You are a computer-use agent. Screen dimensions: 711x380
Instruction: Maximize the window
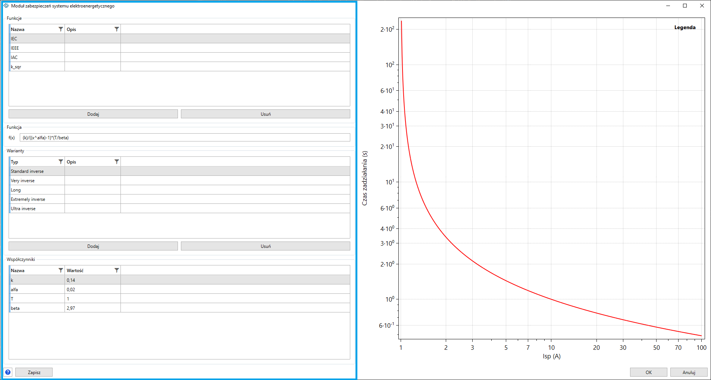click(x=685, y=6)
